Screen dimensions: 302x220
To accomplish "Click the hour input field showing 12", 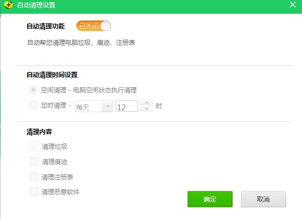I will pyautogui.click(x=127, y=106).
